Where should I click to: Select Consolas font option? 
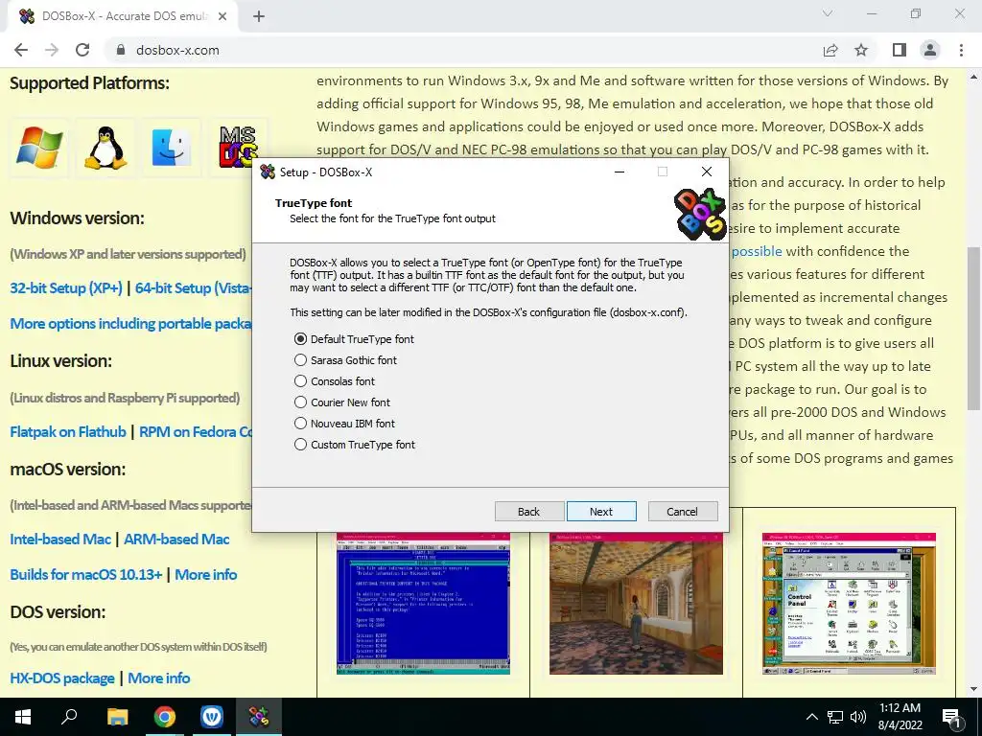pyautogui.click(x=335, y=381)
